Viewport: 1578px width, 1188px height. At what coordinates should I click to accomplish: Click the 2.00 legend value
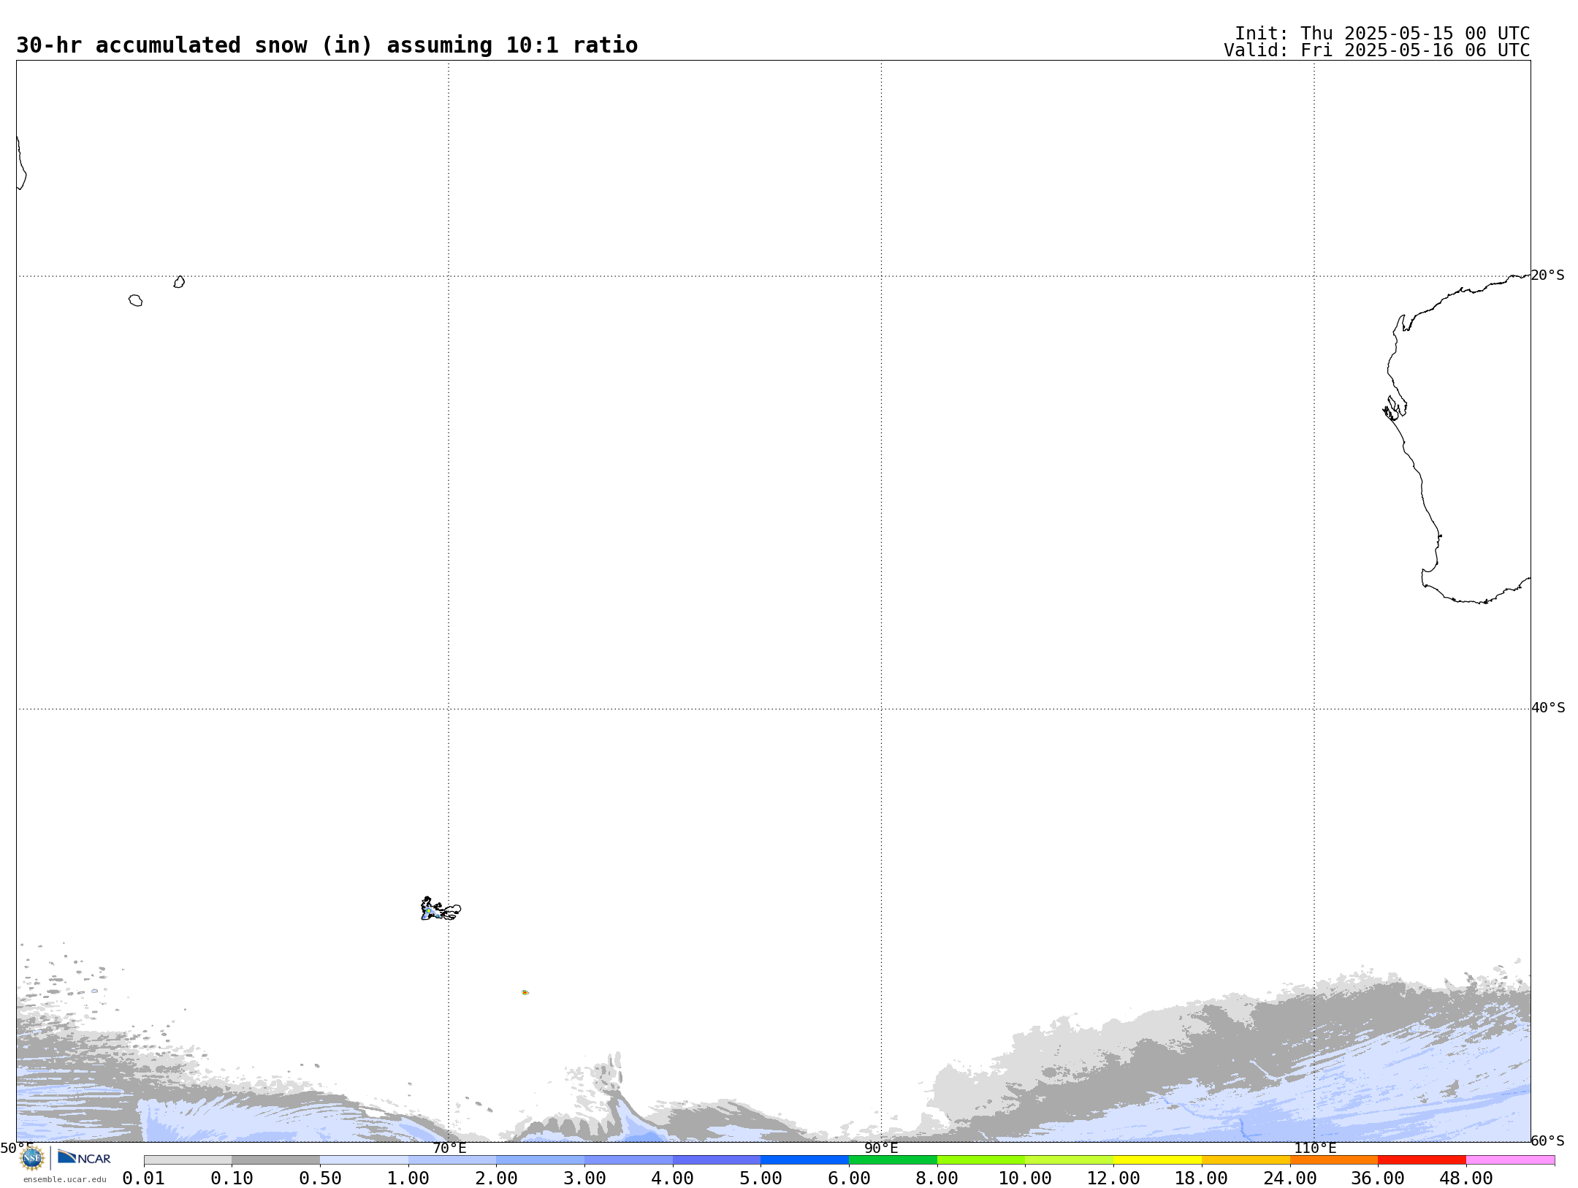coord(496,1179)
